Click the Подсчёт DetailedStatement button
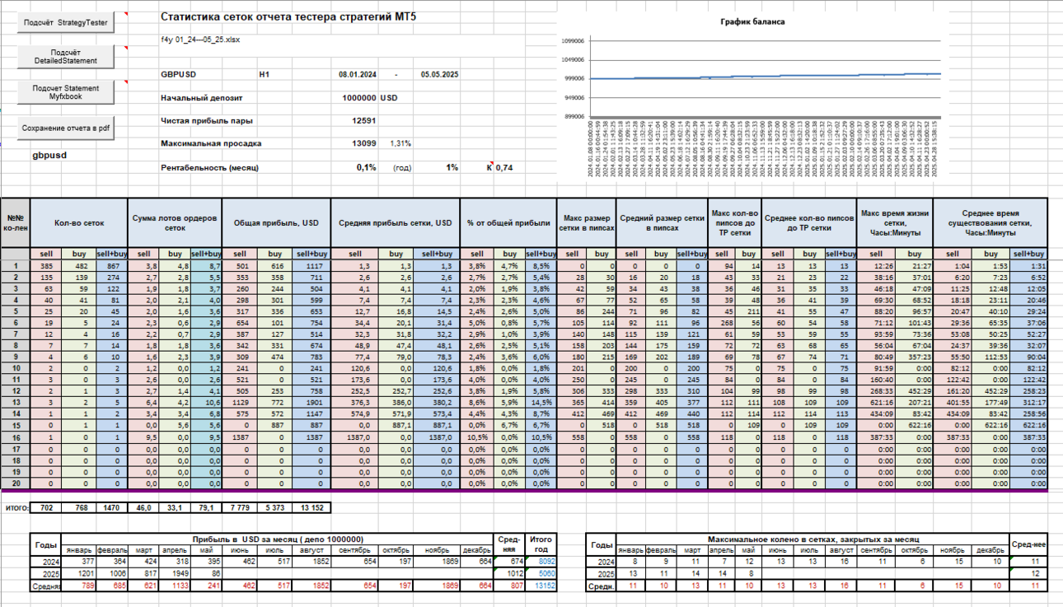Image resolution: width=1063 pixels, height=607 pixels. coord(66,56)
